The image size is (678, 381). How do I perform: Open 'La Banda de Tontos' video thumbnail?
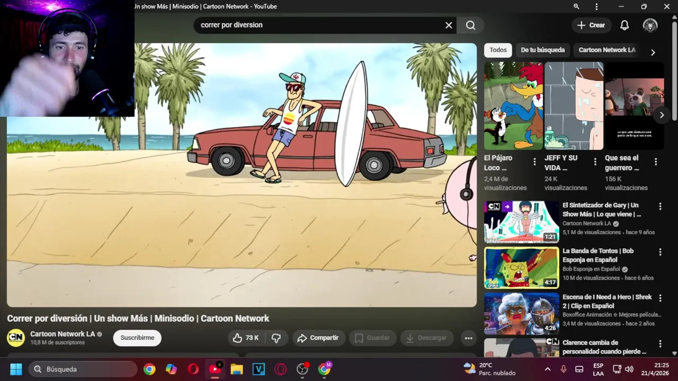(521, 268)
